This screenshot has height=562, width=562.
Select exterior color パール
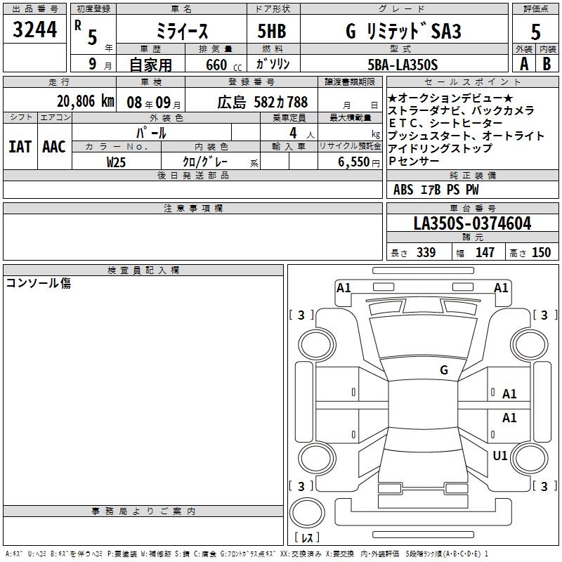pyautogui.click(x=151, y=133)
